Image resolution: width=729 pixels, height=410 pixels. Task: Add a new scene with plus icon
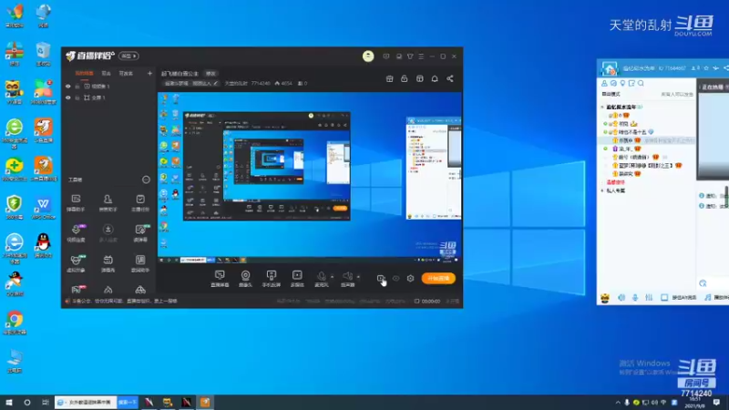(x=149, y=74)
